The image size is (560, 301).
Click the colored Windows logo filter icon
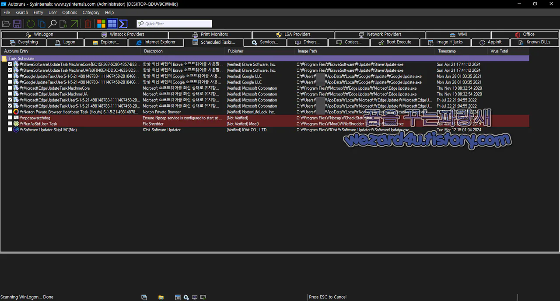[x=101, y=24]
